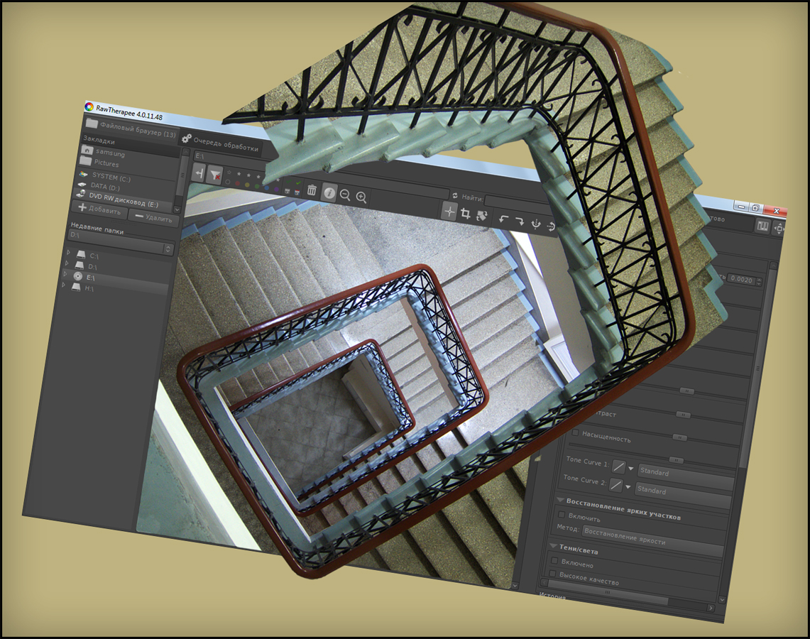This screenshot has height=639, width=810.
Task: Toggle the left panel visibility arrow icon
Action: (x=199, y=173)
